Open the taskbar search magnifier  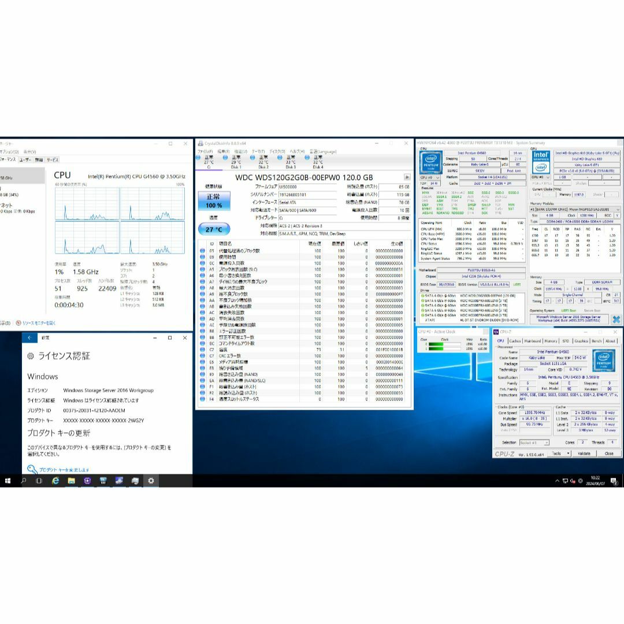click(x=24, y=481)
